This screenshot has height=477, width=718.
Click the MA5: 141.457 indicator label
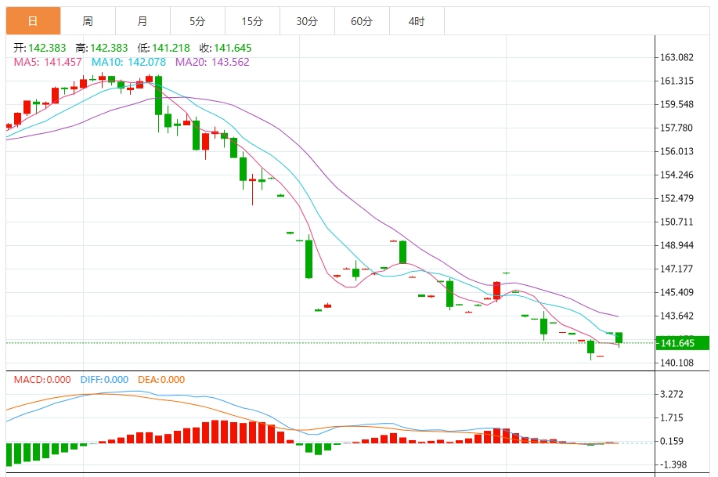click(x=48, y=63)
